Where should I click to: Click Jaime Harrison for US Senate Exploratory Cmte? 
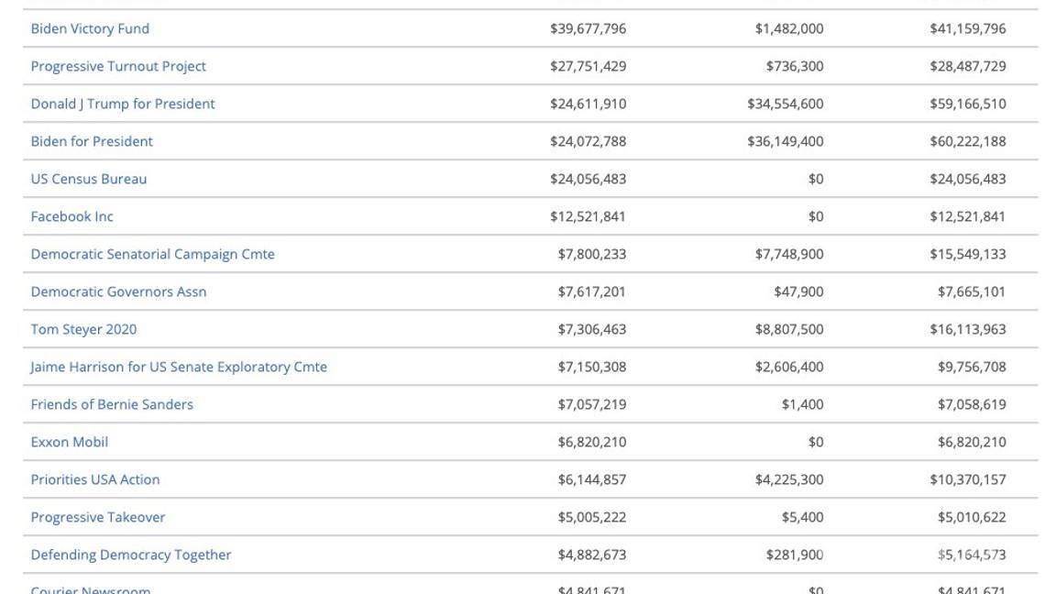click(179, 367)
